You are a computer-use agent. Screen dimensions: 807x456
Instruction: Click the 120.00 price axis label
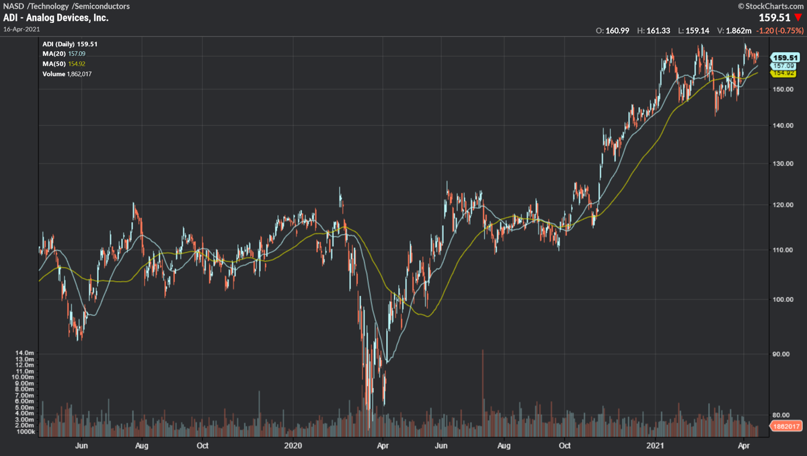click(x=783, y=204)
